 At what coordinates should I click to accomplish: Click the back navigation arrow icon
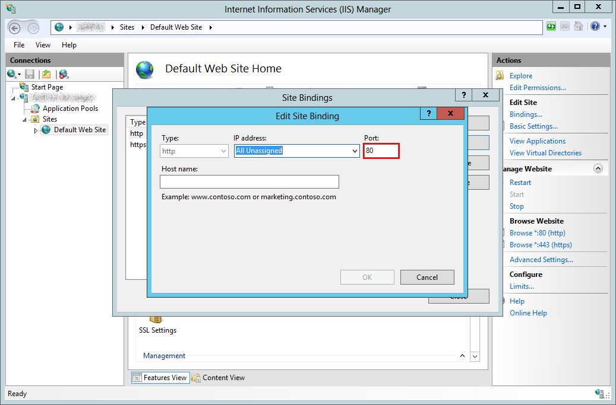coord(15,28)
